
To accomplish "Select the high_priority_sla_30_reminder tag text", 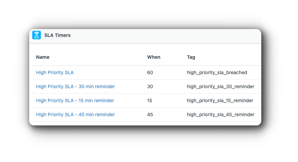I will (220, 86).
